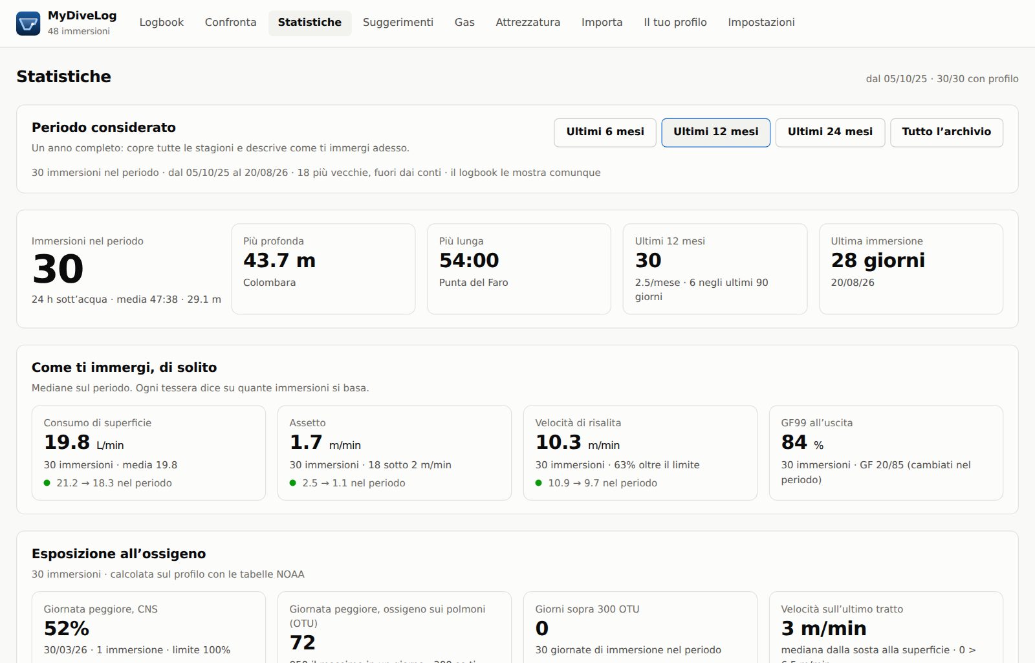Click "dal 05/10/25 · 30/30 con profilo" text

[x=942, y=79]
